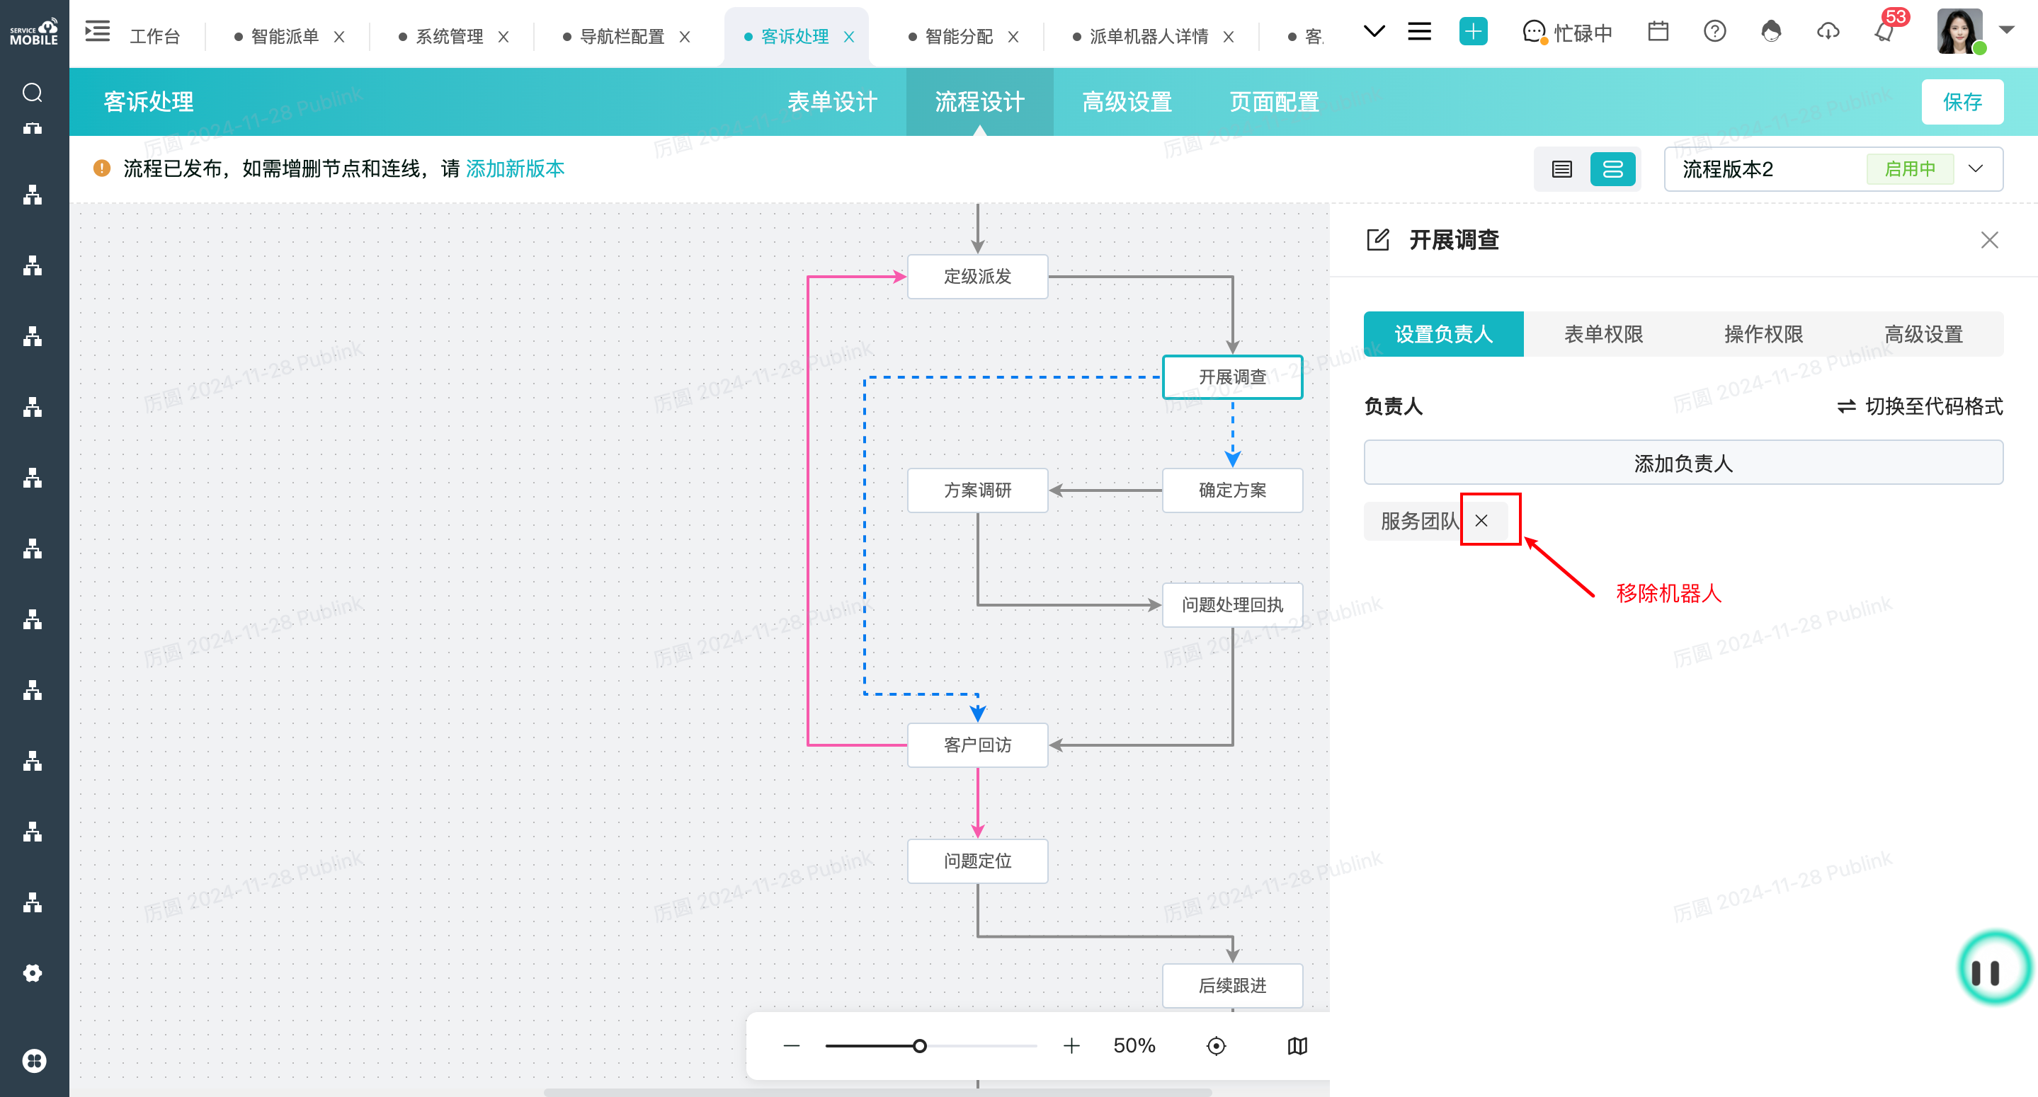
Task: Select the 方案调研 flow node
Action: pos(977,490)
